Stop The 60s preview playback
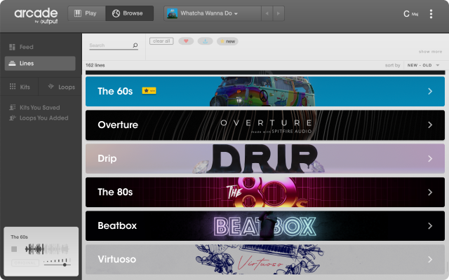 coord(14,249)
